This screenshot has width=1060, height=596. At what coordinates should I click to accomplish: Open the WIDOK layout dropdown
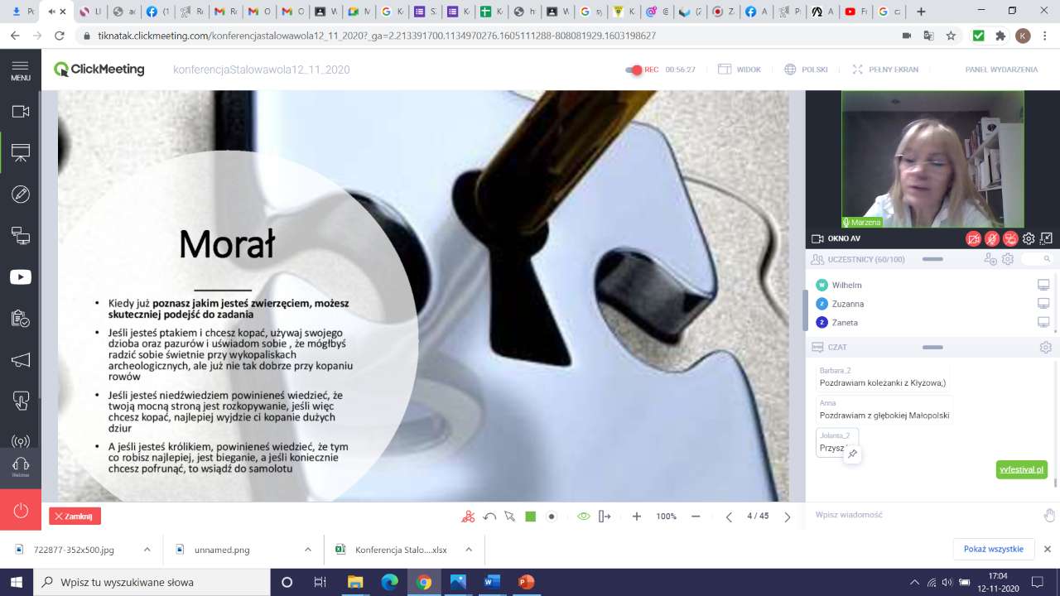coord(740,70)
